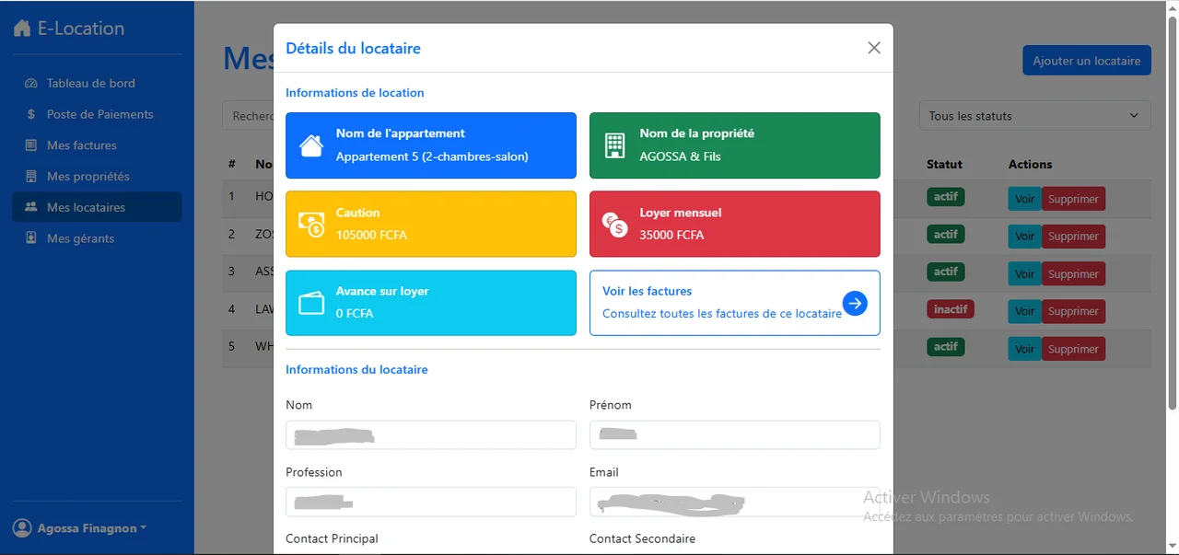
Task: Open Tableau de bord menu item
Action: coord(97,83)
